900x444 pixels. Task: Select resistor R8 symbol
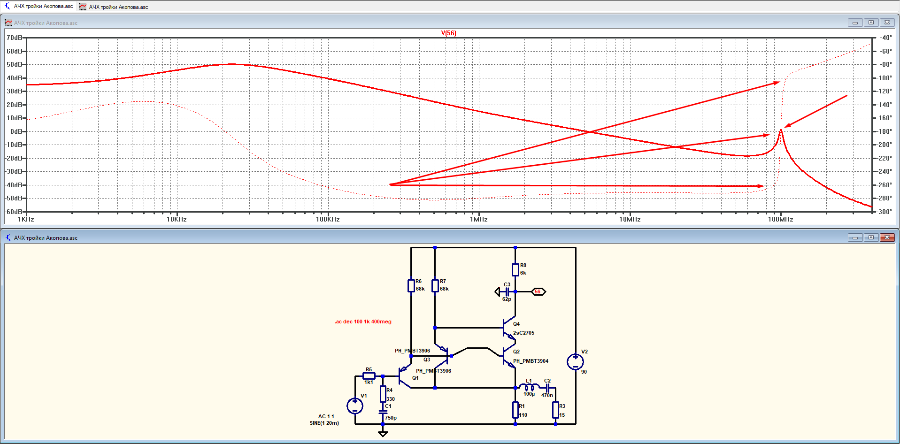pyautogui.click(x=515, y=270)
